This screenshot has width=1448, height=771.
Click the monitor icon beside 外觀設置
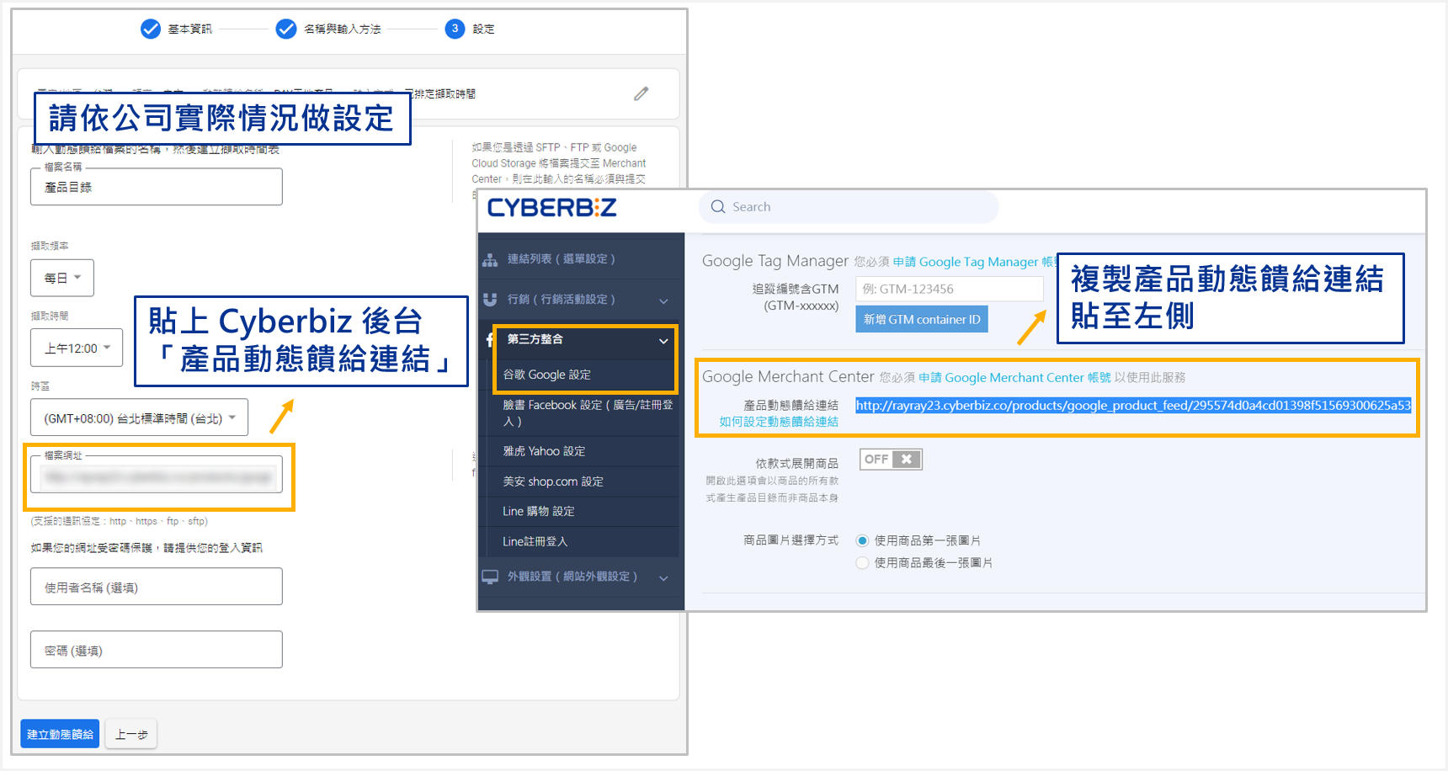490,577
